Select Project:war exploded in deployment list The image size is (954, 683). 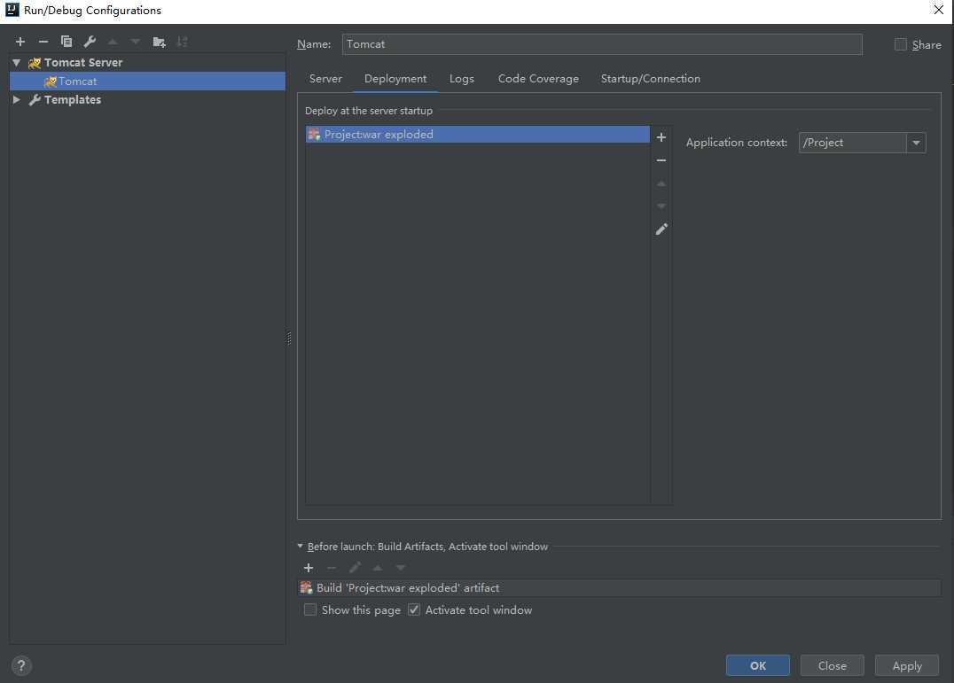(x=478, y=135)
